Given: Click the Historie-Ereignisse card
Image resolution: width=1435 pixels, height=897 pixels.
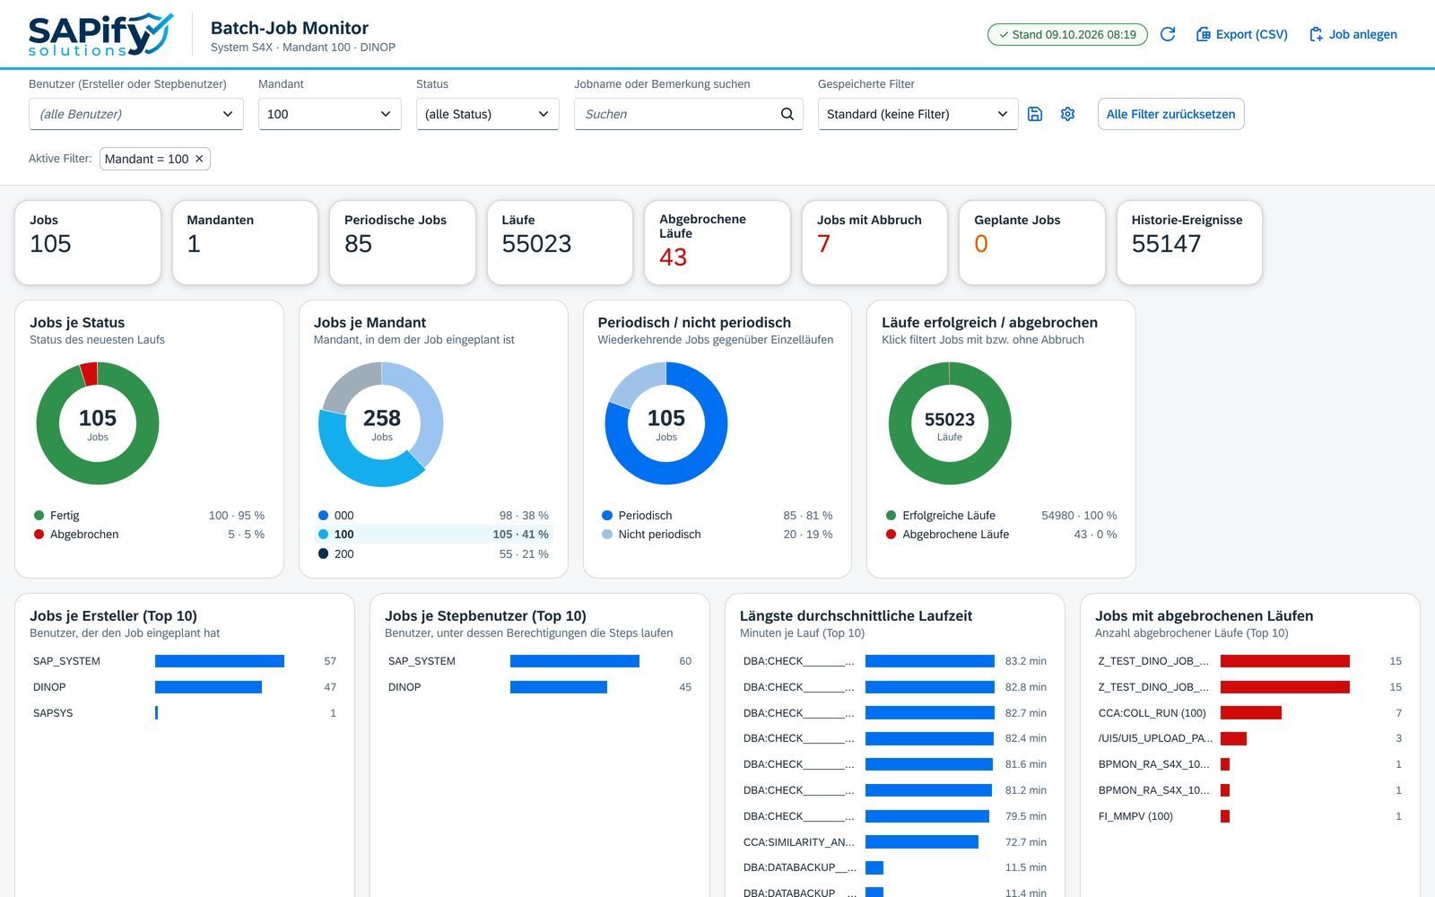Looking at the screenshot, I should click(x=1189, y=242).
